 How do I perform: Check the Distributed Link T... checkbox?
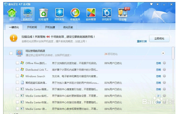click(x=17, y=69)
